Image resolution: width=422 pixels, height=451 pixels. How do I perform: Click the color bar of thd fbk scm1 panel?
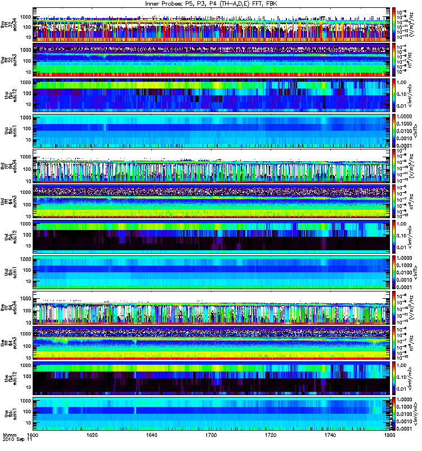tap(394, 272)
